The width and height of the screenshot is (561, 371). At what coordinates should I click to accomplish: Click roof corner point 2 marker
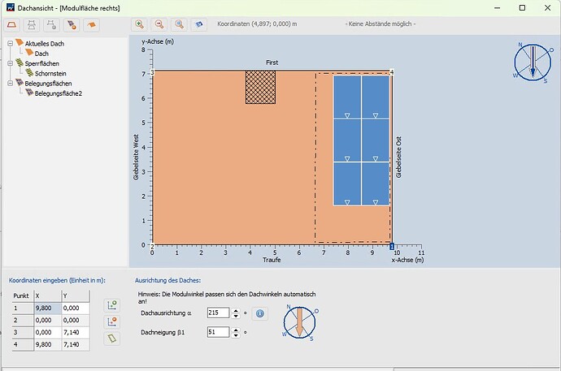coord(152,246)
